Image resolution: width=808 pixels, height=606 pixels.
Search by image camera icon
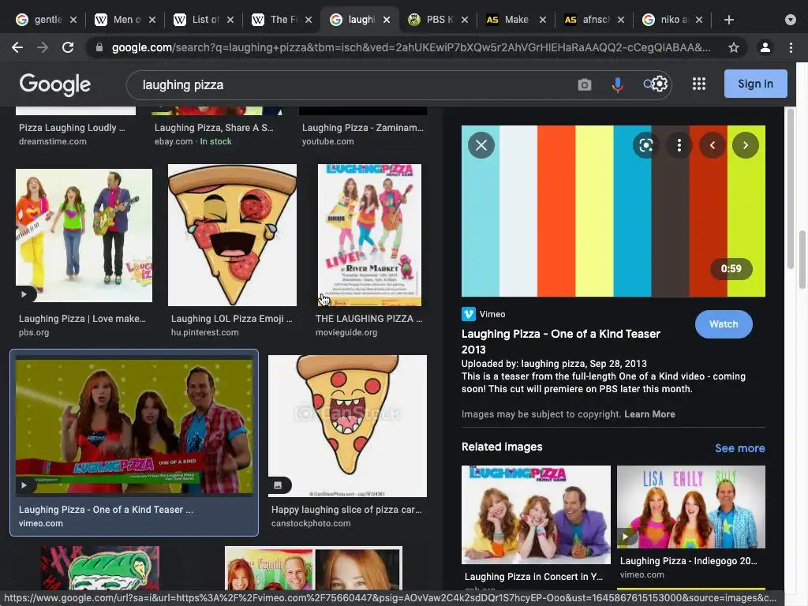tap(585, 84)
